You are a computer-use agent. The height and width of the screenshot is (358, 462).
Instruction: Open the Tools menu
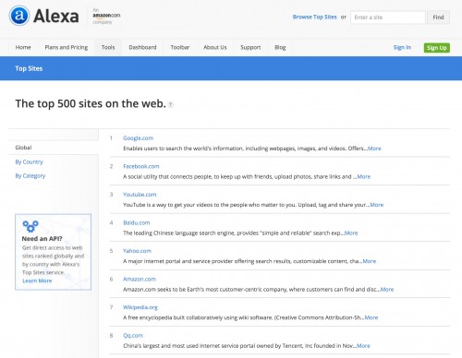pos(108,47)
